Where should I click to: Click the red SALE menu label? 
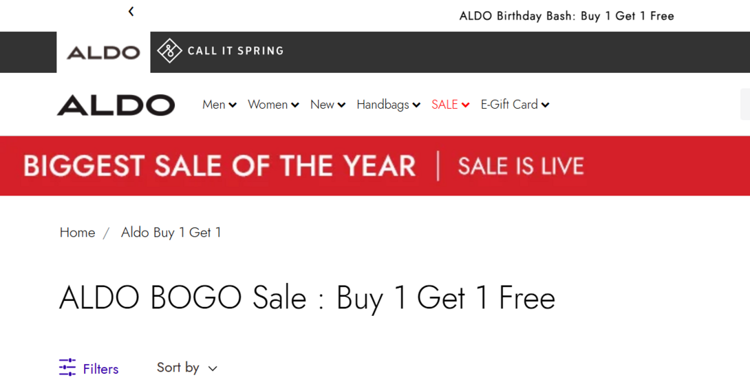pos(444,105)
